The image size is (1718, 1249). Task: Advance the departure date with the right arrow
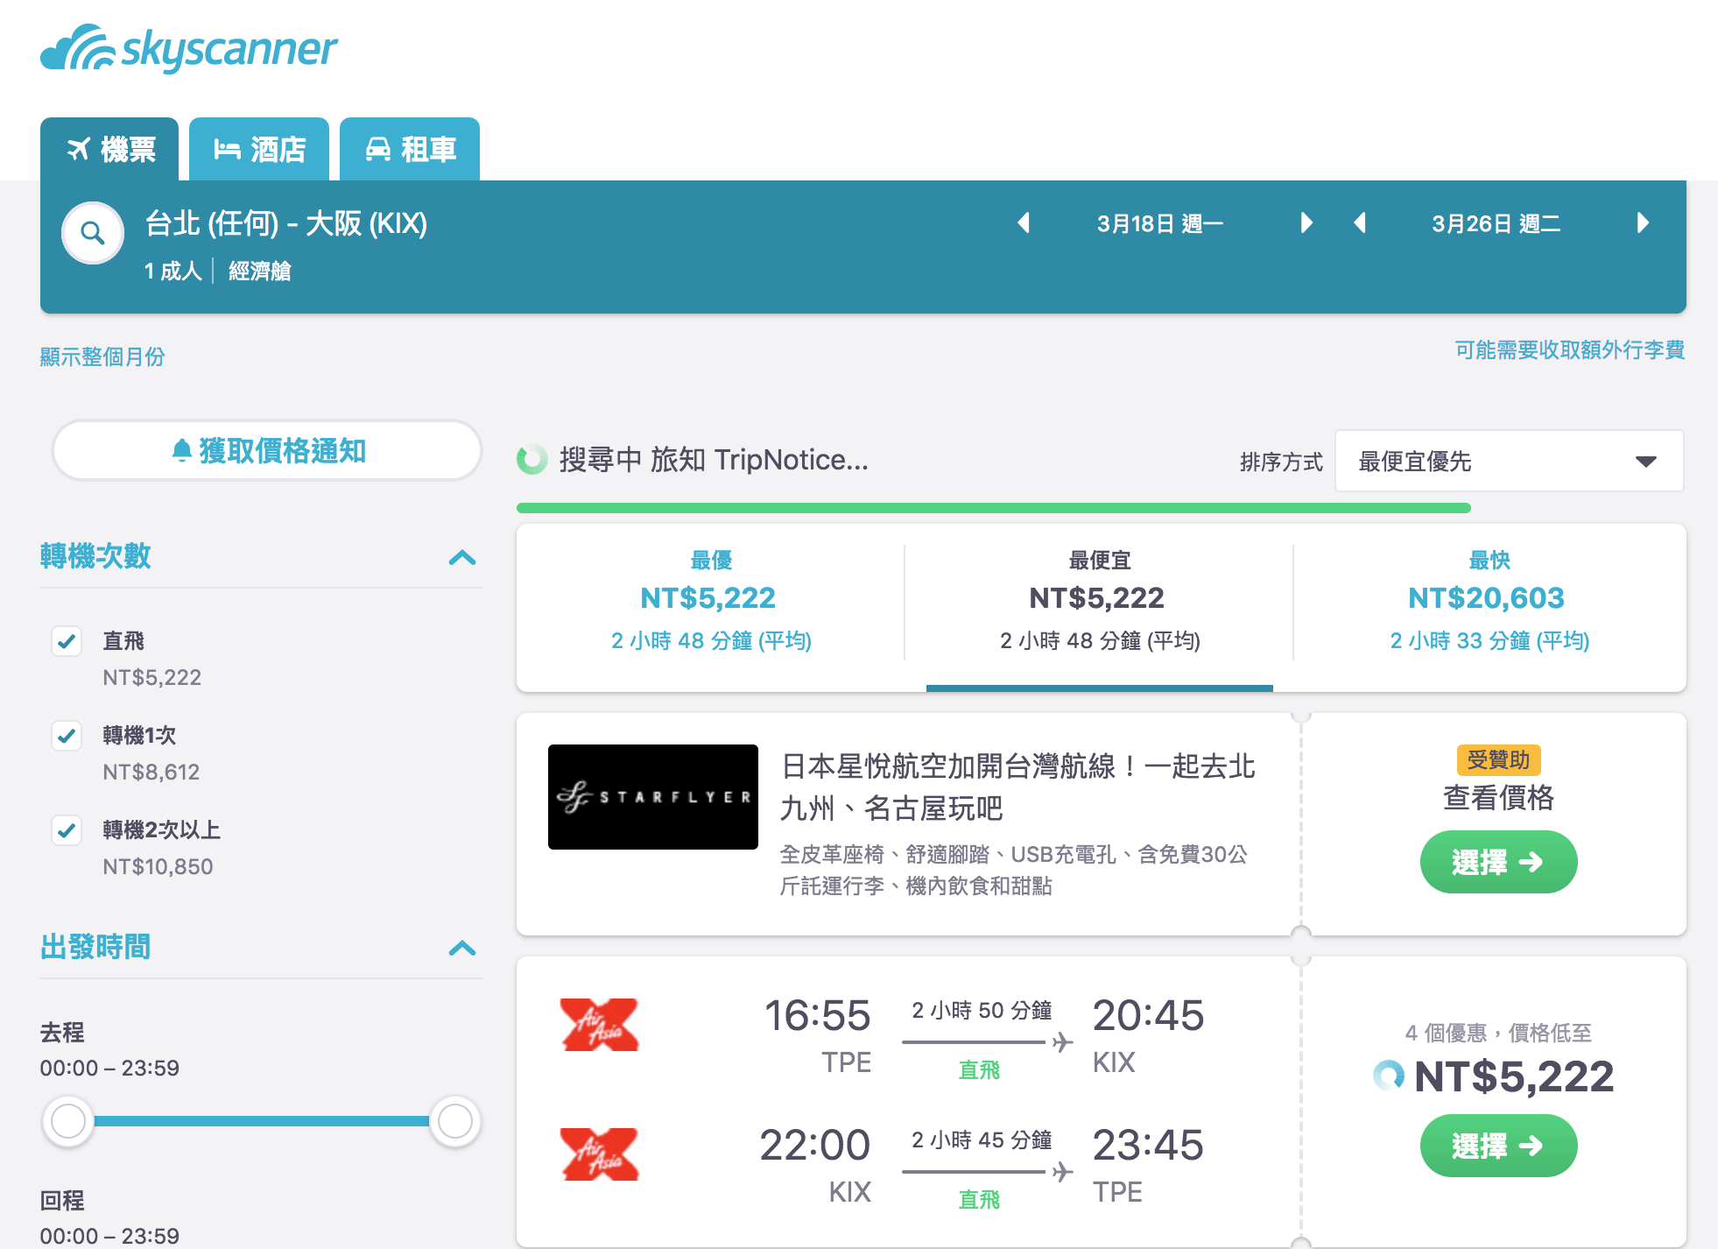coord(1306,223)
